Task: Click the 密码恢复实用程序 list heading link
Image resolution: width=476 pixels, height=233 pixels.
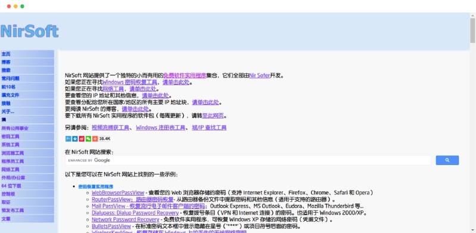Action: (96, 187)
